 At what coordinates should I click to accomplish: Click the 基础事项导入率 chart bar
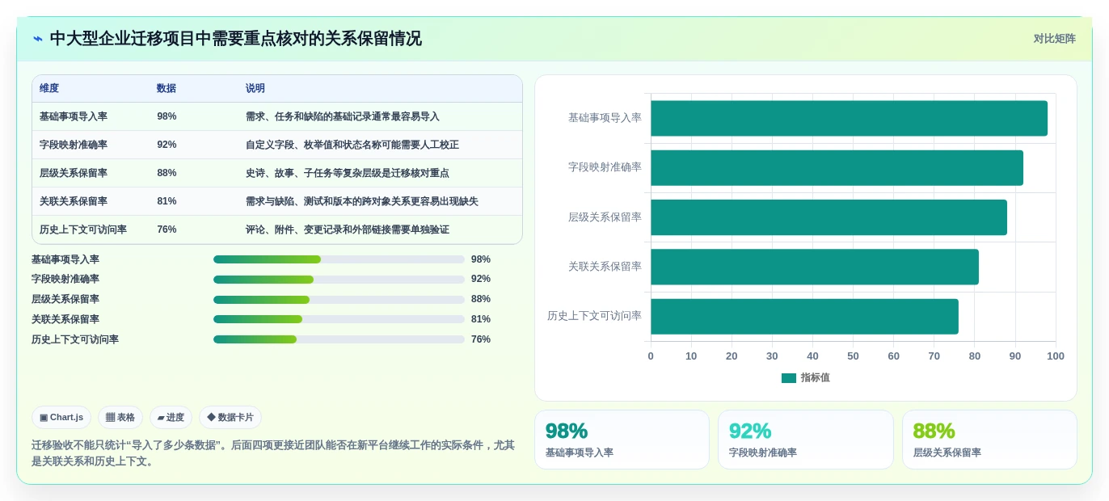[849, 118]
